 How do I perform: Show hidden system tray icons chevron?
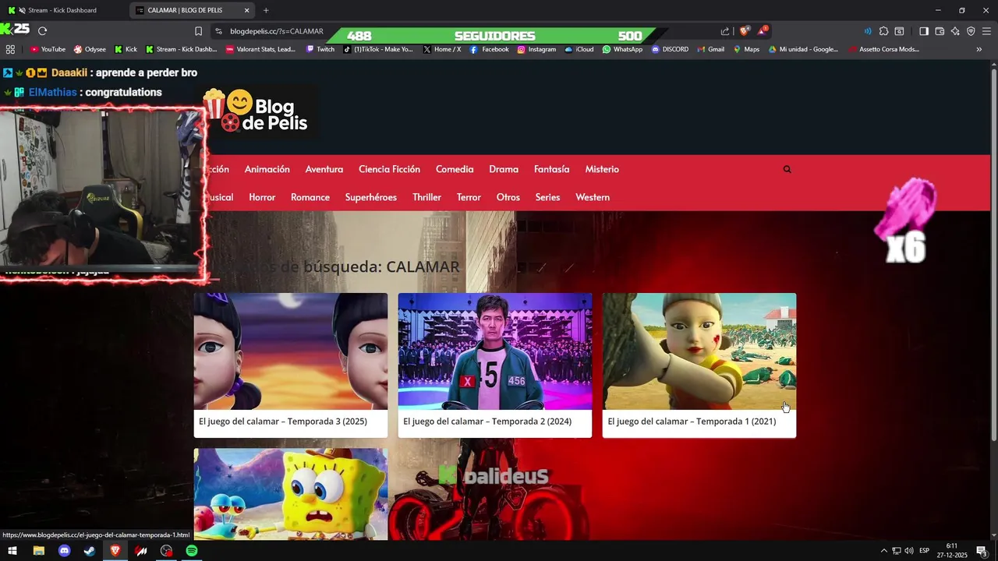click(x=883, y=551)
